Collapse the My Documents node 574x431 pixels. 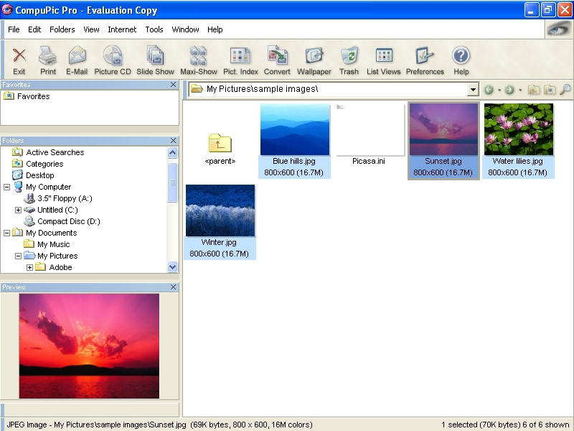click(6, 233)
